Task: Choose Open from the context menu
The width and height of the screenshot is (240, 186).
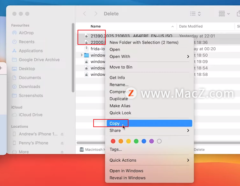Action: (x=115, y=49)
